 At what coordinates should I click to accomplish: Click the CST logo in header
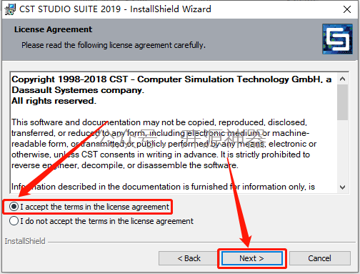coord(337,39)
